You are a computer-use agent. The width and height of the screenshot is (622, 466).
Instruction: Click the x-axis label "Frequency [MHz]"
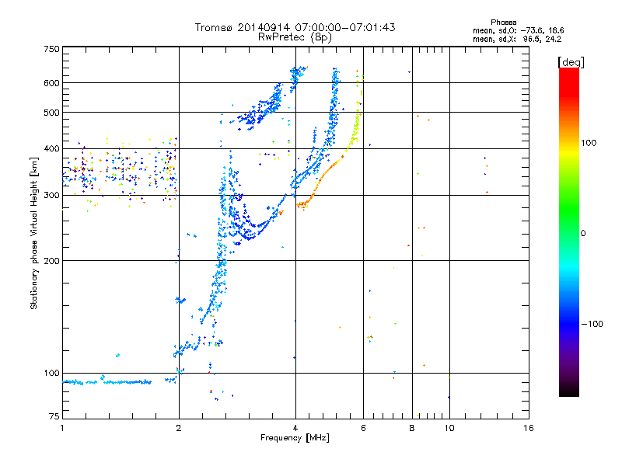point(295,438)
